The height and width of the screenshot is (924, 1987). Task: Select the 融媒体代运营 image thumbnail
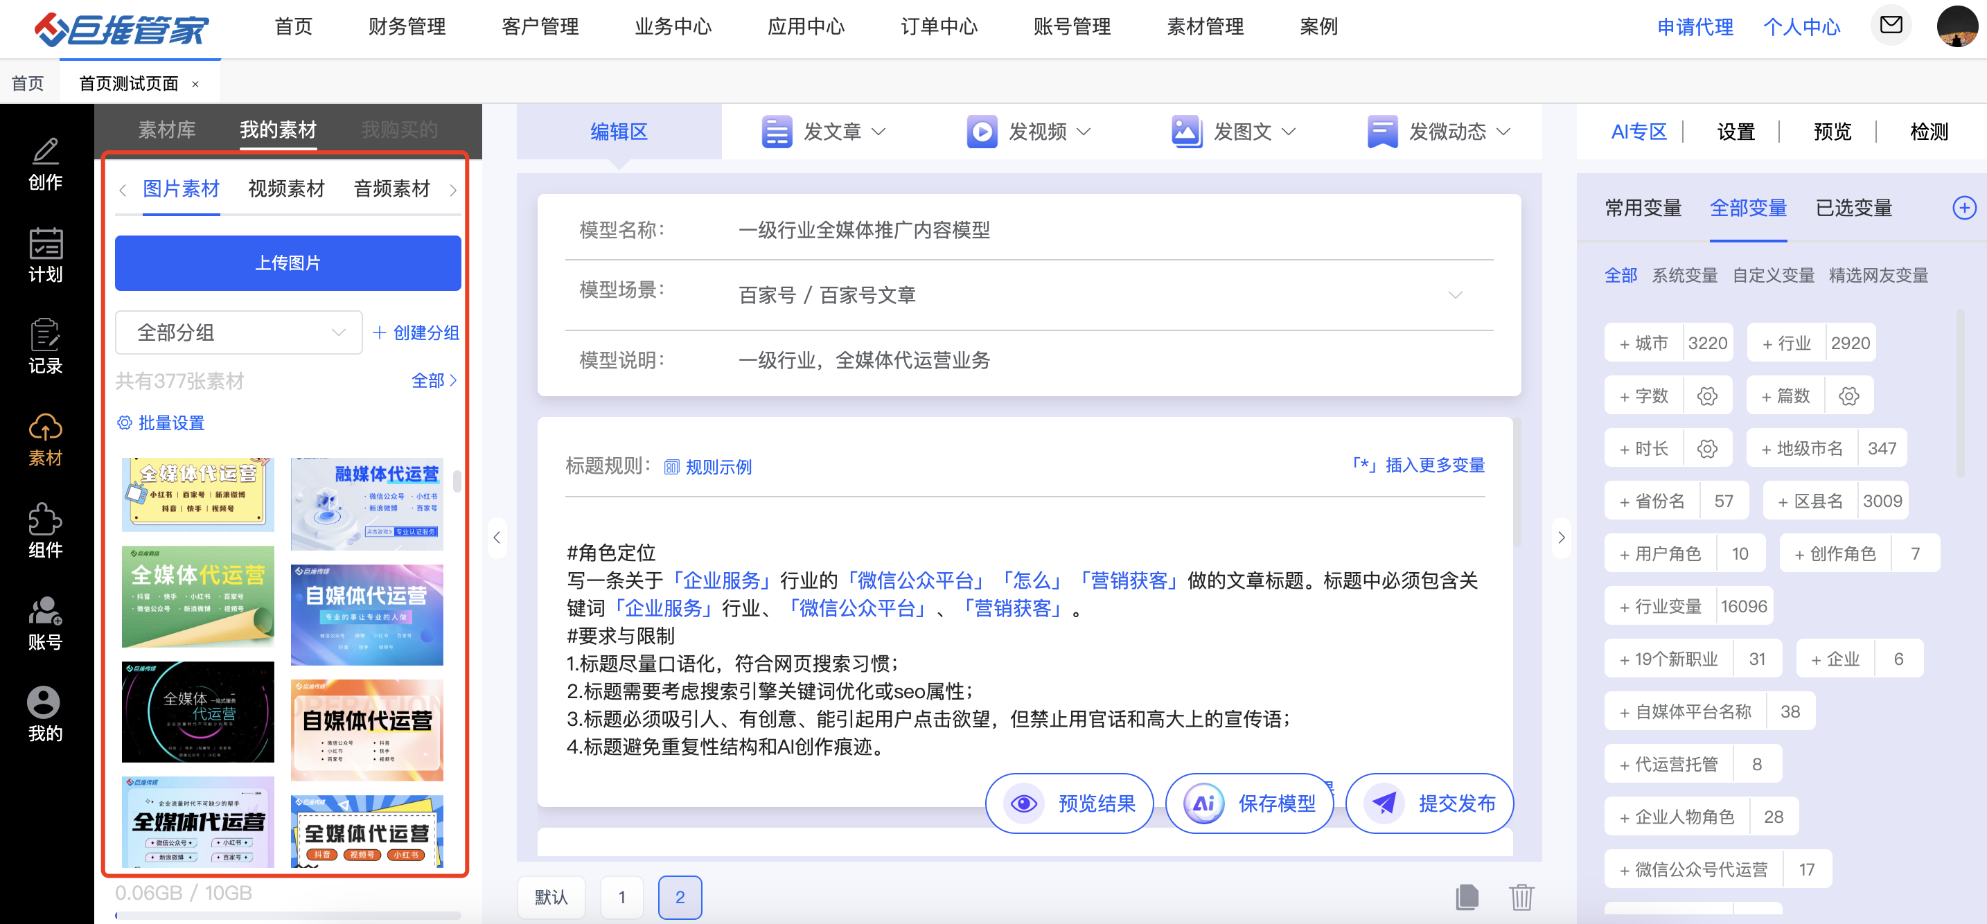click(367, 503)
